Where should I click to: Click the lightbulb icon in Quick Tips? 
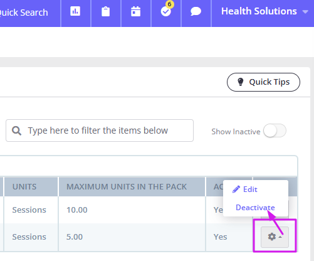241,82
